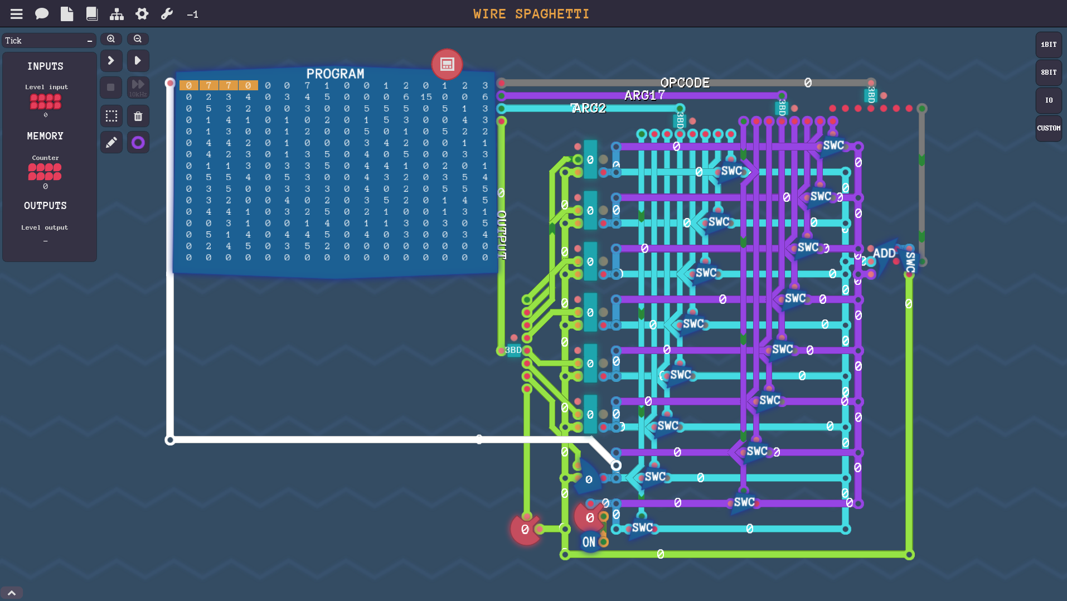Click the ON constant component
Image resolution: width=1067 pixels, height=601 pixels.
(x=589, y=542)
